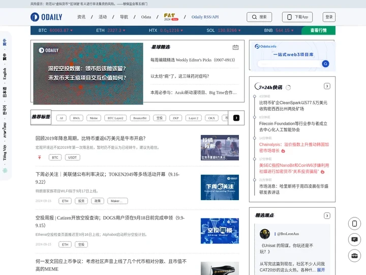Click the 搜索 search button
366x275 pixels.
coord(259,17)
